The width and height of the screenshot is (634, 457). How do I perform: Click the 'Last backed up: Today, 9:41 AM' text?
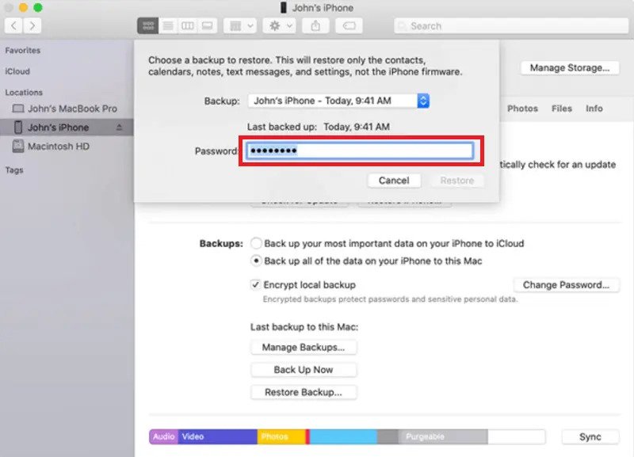(x=319, y=127)
